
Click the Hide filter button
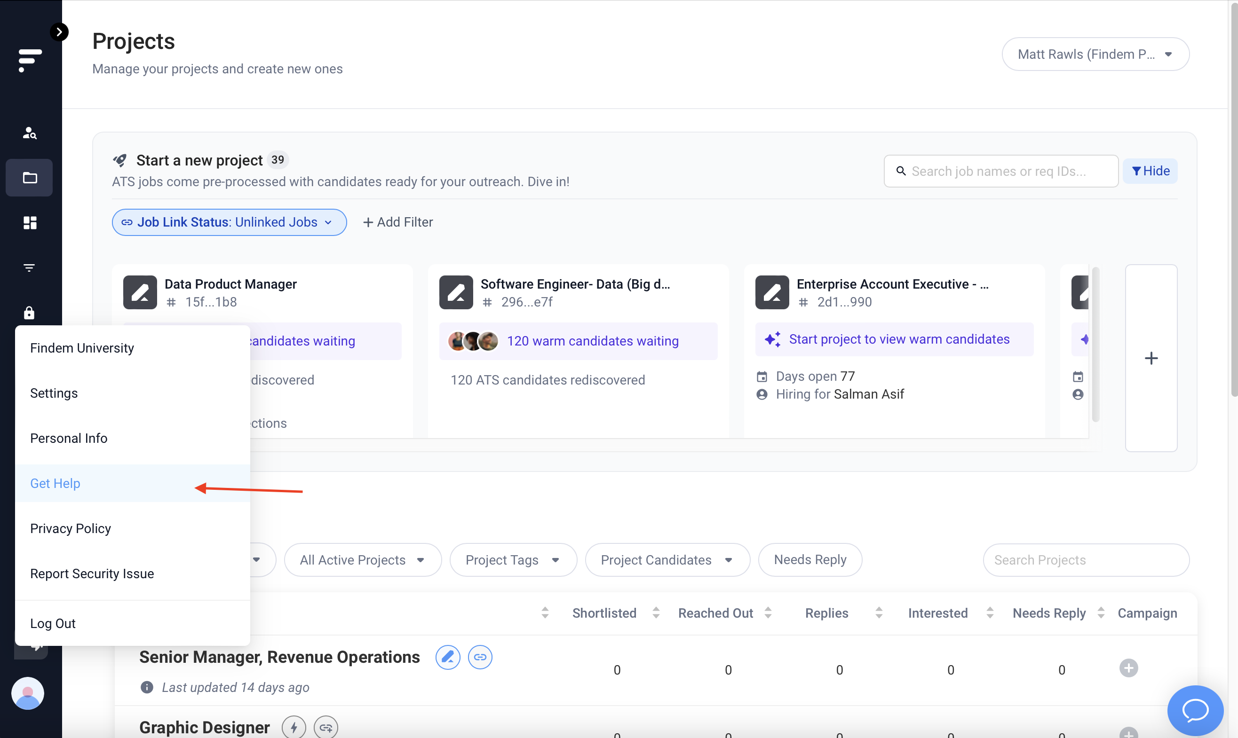click(1150, 171)
